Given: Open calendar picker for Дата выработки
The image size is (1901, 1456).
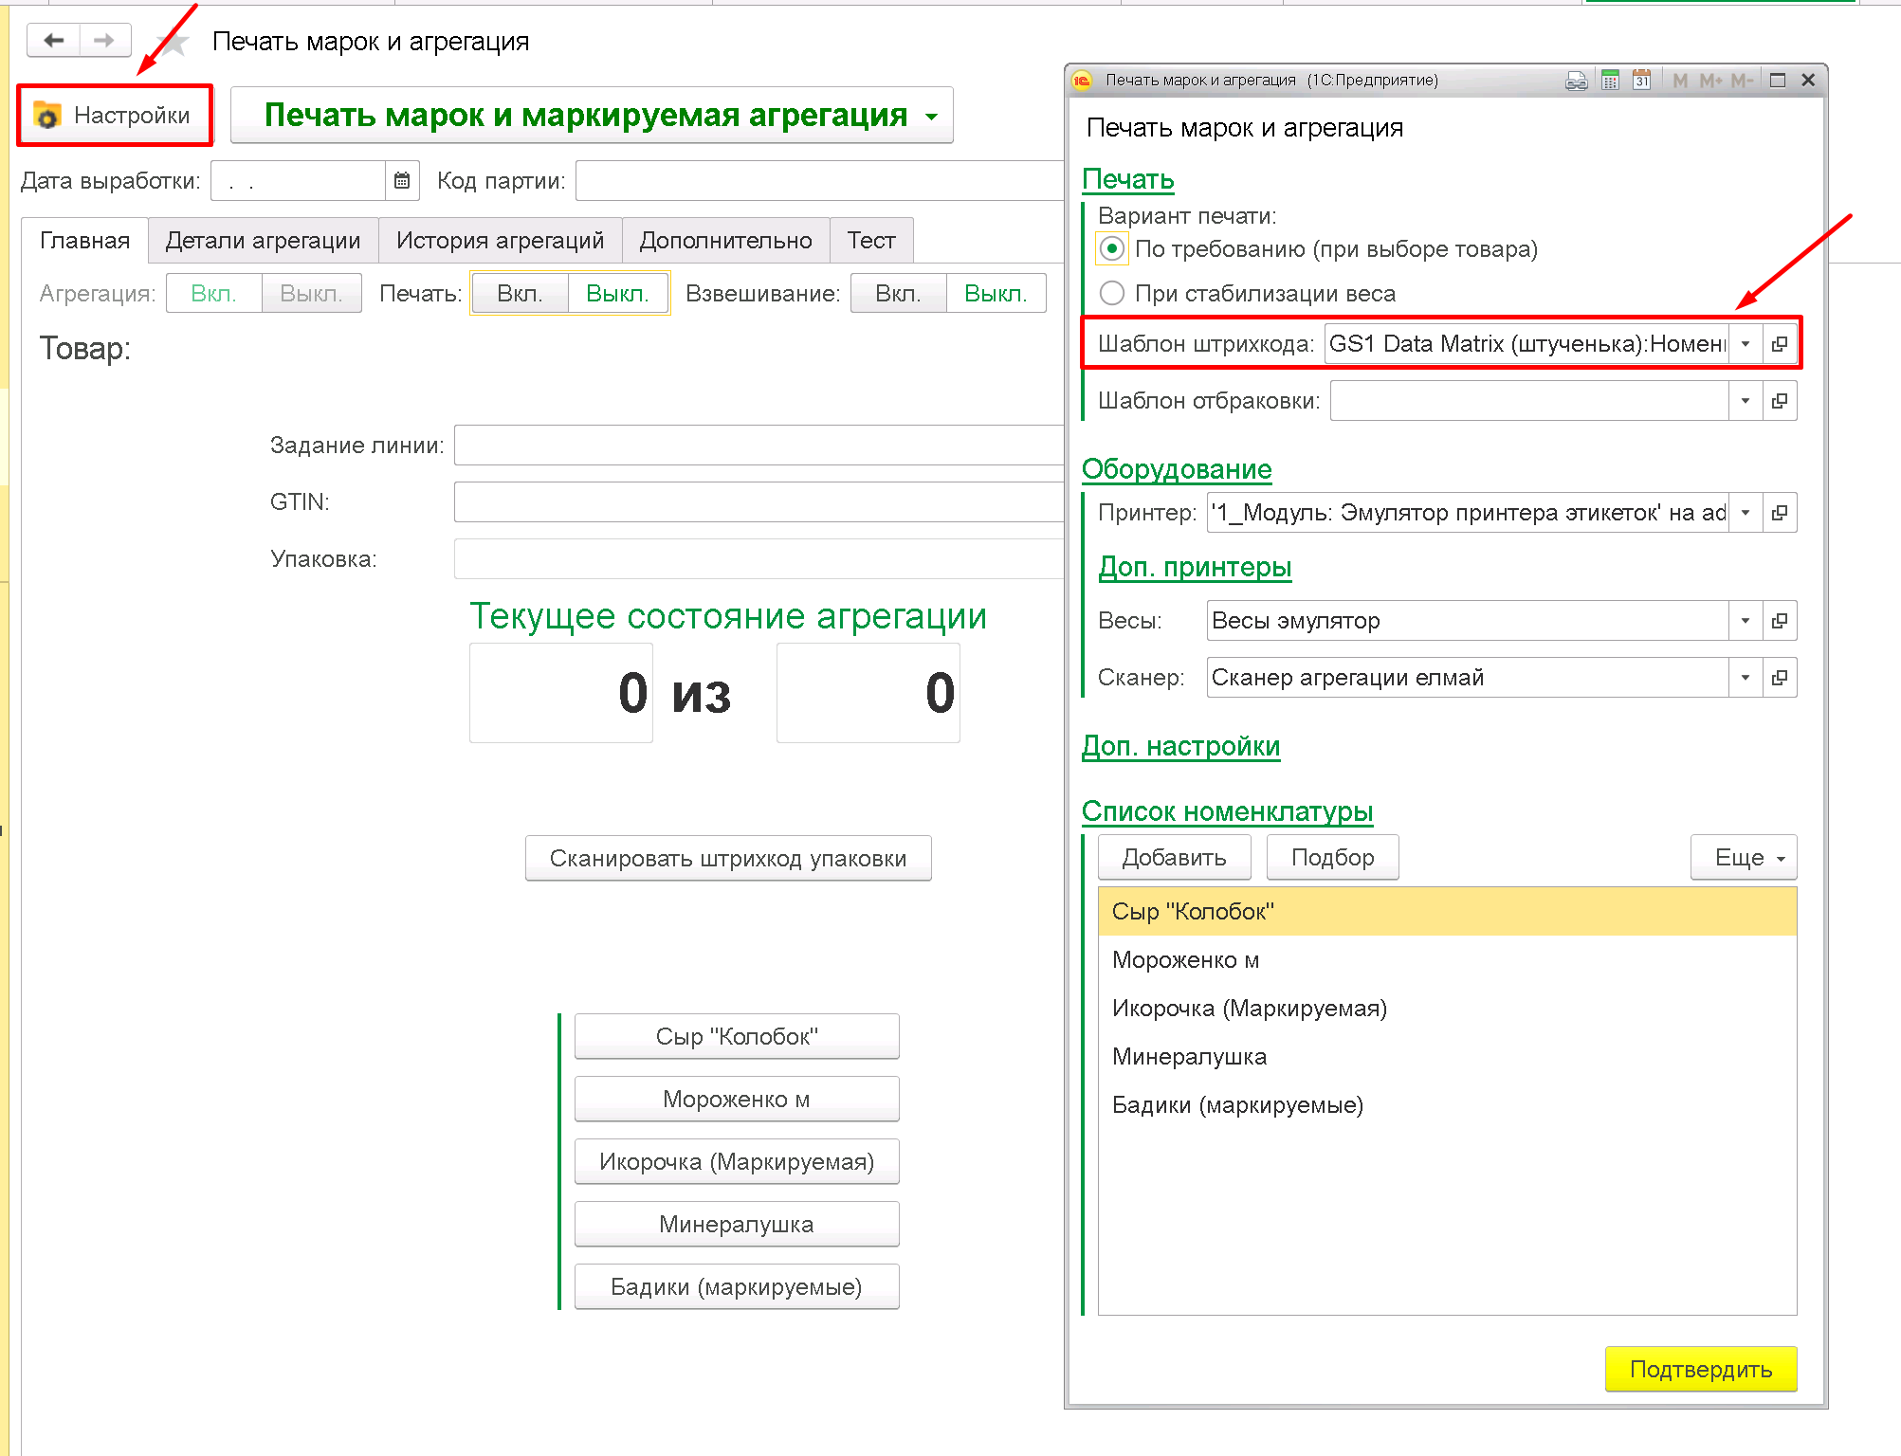Looking at the screenshot, I should click(402, 180).
